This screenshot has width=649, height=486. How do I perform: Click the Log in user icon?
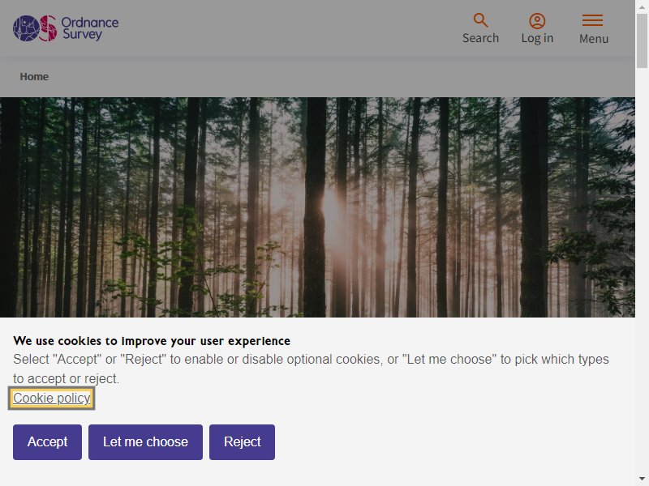(537, 21)
